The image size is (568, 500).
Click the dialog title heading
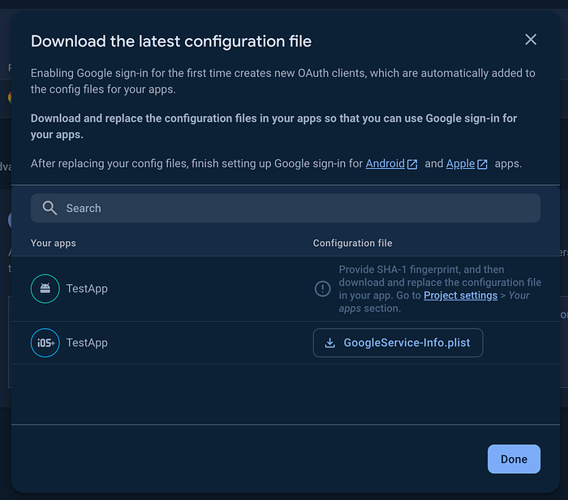point(171,41)
